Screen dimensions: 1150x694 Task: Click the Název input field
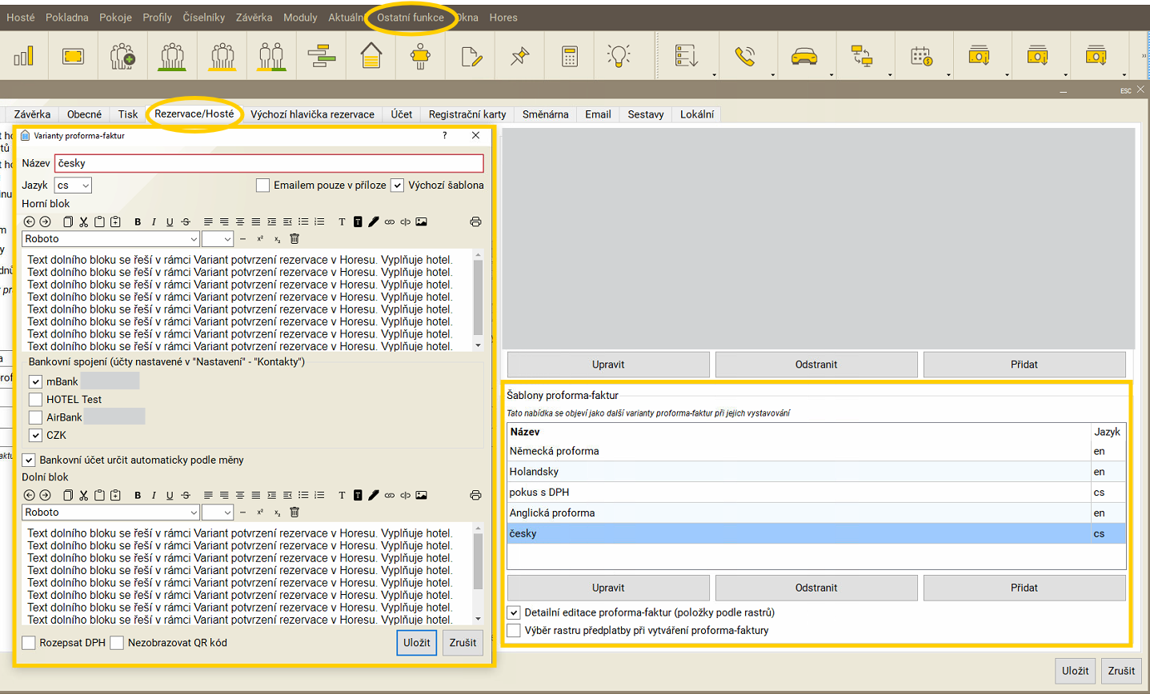tap(269, 163)
